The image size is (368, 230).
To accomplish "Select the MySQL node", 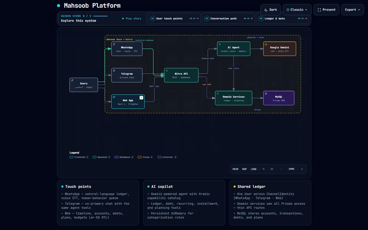I will click(x=279, y=98).
